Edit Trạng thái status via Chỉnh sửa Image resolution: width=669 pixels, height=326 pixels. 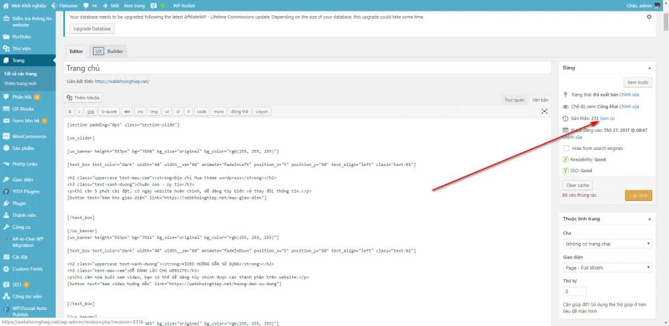point(630,95)
